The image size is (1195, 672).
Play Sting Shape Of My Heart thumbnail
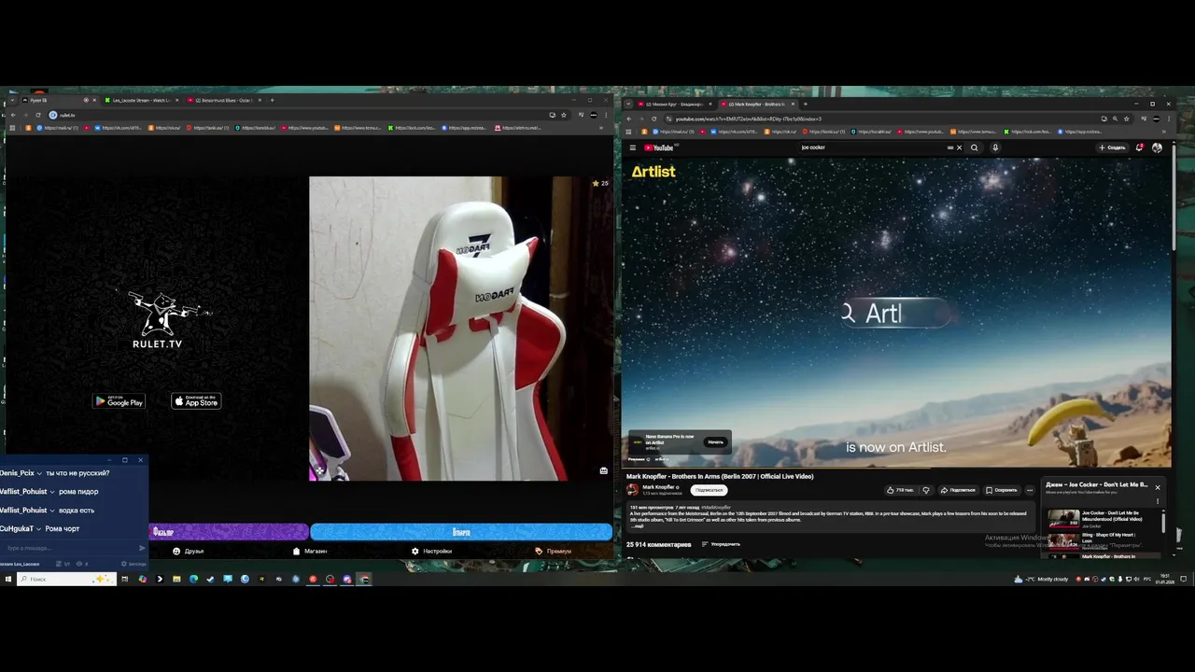click(x=1063, y=540)
